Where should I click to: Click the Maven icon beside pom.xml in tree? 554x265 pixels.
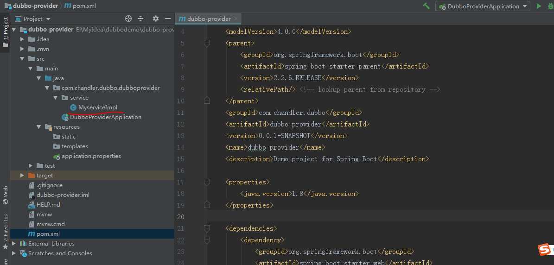pos(32,233)
